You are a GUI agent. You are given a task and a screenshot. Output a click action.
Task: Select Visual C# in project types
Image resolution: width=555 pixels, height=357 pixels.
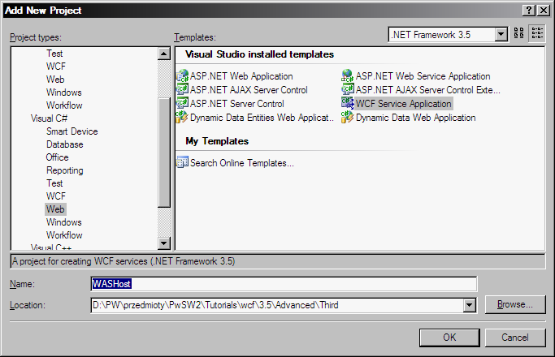[x=50, y=118]
